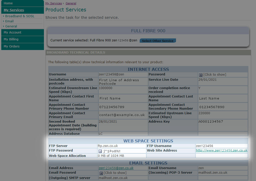Click the WEB SPACE SETTINGS header
Screen dimensions: 256x181
tap(148, 141)
